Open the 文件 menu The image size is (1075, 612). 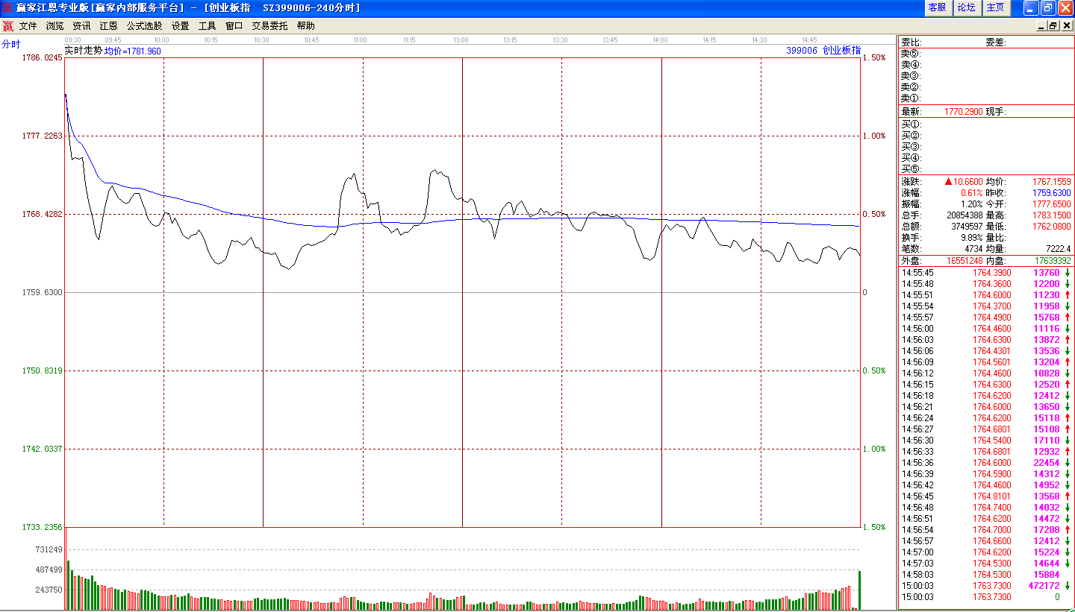coord(28,25)
